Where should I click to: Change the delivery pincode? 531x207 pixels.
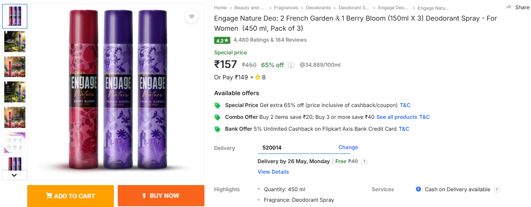(x=348, y=147)
